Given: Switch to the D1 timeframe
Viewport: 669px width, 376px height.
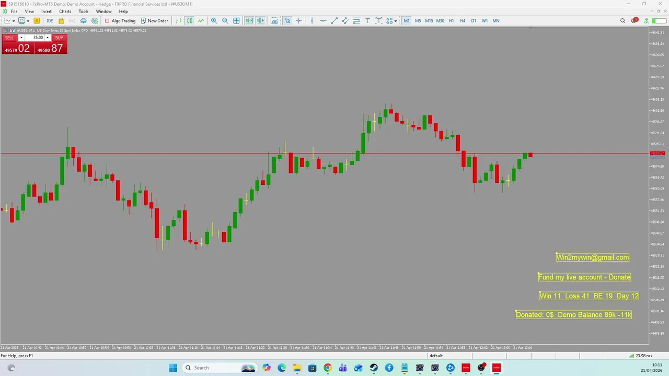Looking at the screenshot, I should click(474, 21).
